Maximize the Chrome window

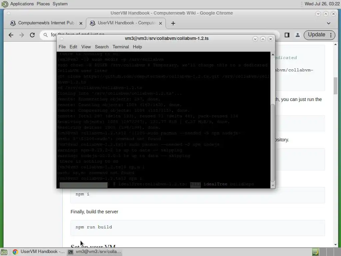[326, 14]
